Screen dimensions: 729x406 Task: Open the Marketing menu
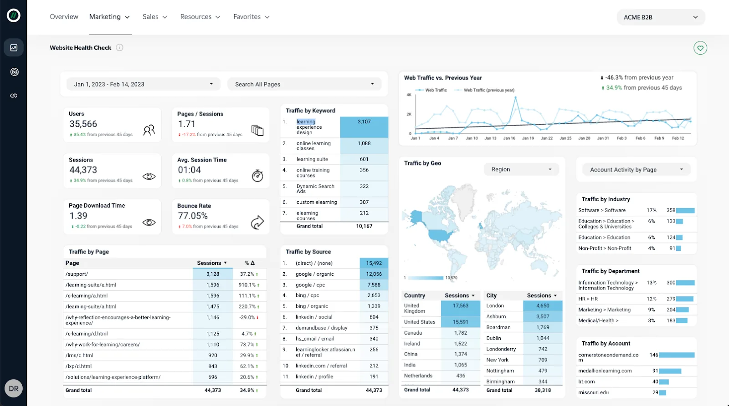click(x=109, y=17)
